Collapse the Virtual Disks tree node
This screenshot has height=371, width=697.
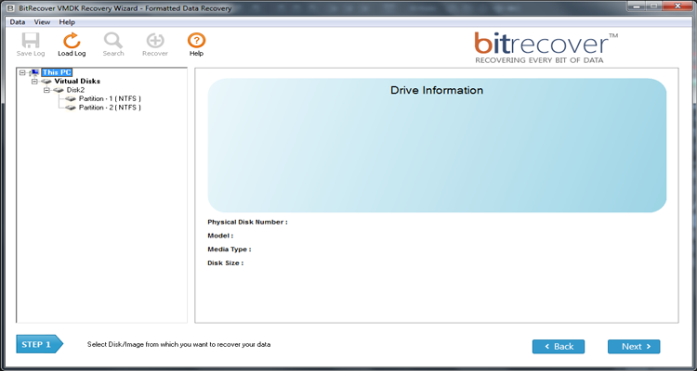click(34, 82)
